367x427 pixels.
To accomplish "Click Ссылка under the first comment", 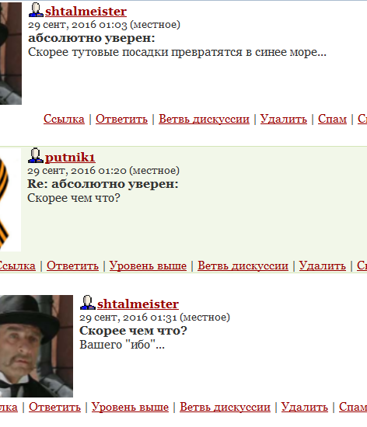I will [x=64, y=119].
